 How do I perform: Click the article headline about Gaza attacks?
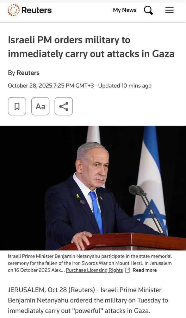91,47
